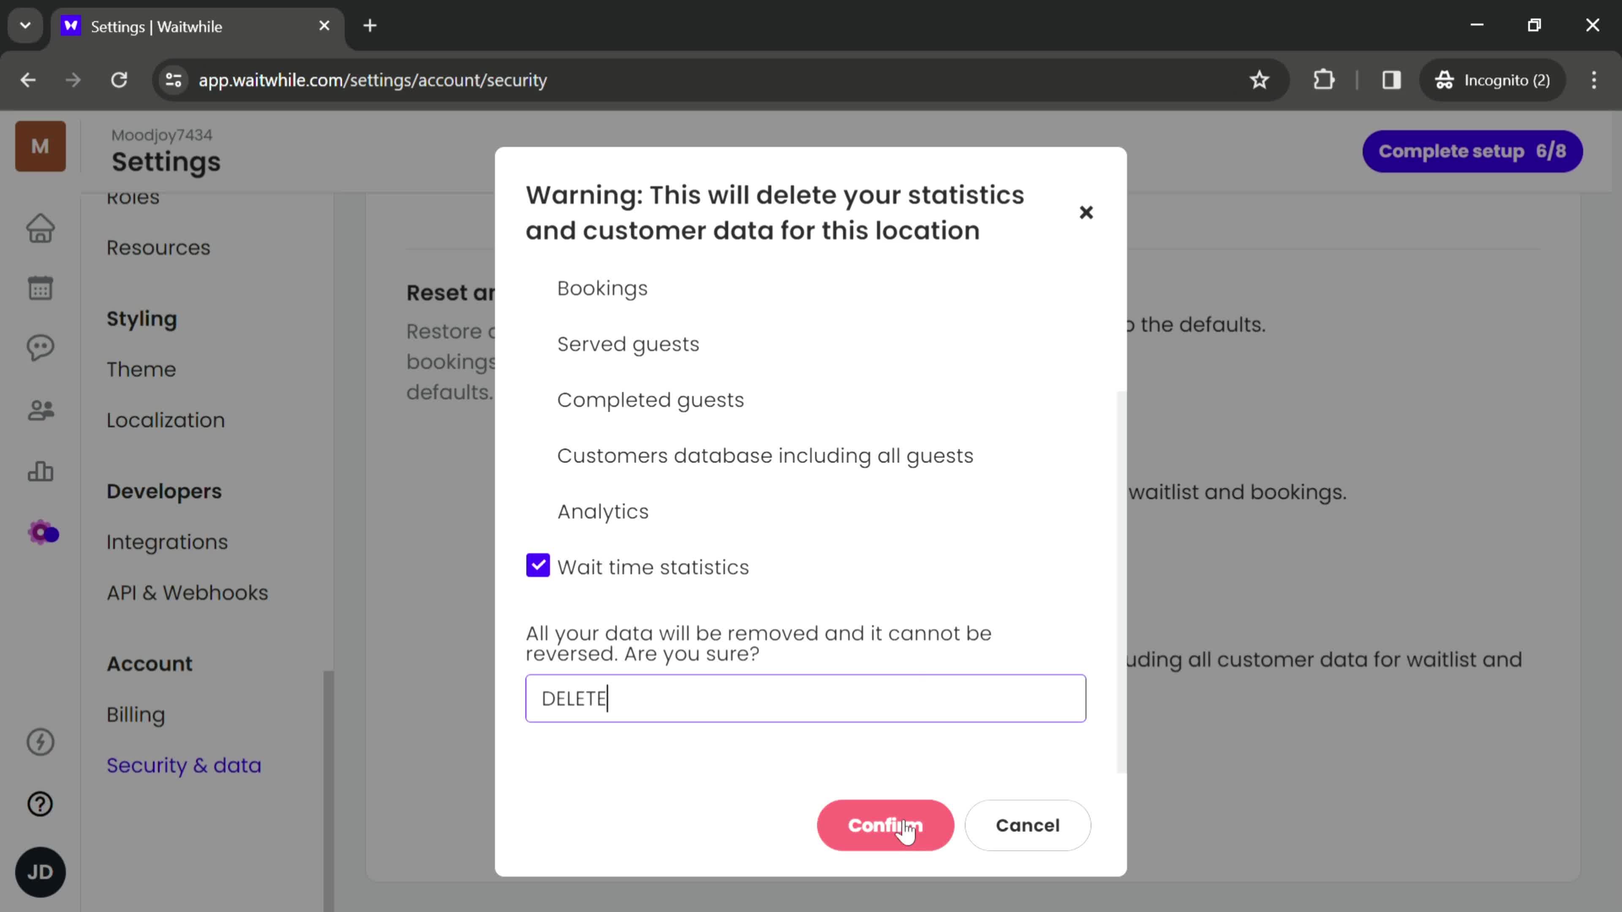Screen dimensions: 1622x912
Task: Click the Moodjoy7434 location name
Action: 162,135
